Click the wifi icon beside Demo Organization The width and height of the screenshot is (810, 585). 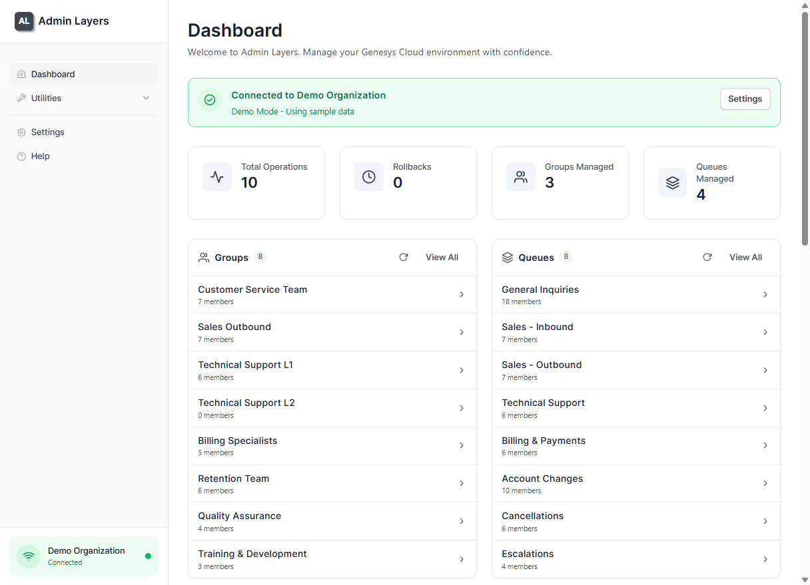click(28, 556)
